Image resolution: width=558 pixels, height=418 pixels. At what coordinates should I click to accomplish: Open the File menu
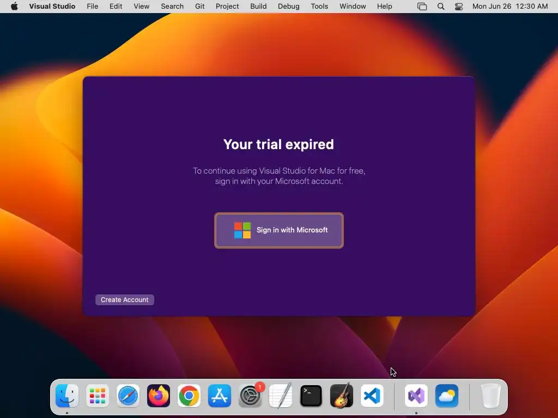click(x=93, y=7)
